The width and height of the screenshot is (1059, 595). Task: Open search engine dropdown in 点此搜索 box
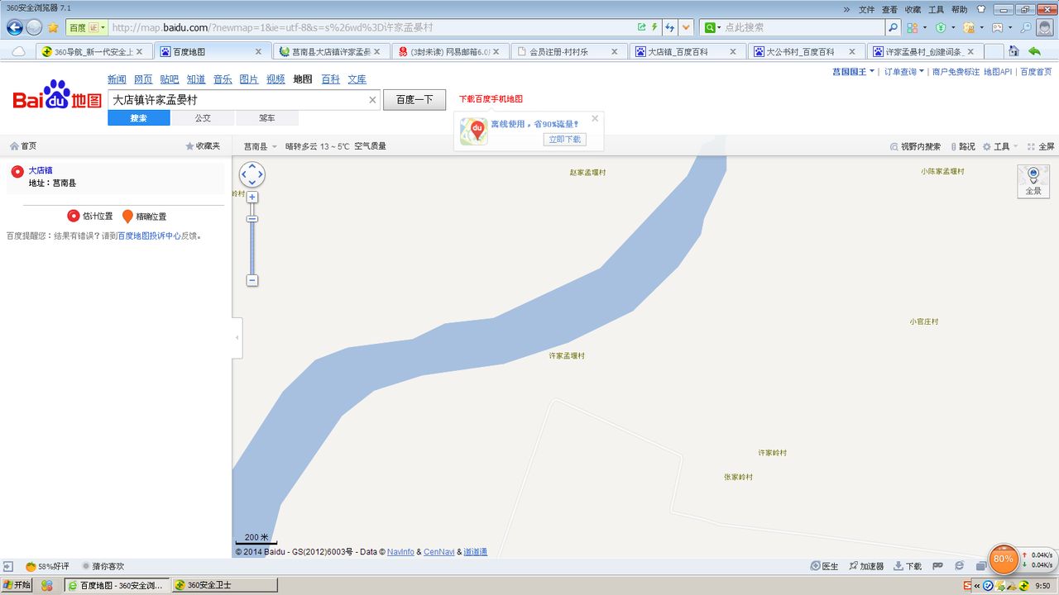(712, 27)
